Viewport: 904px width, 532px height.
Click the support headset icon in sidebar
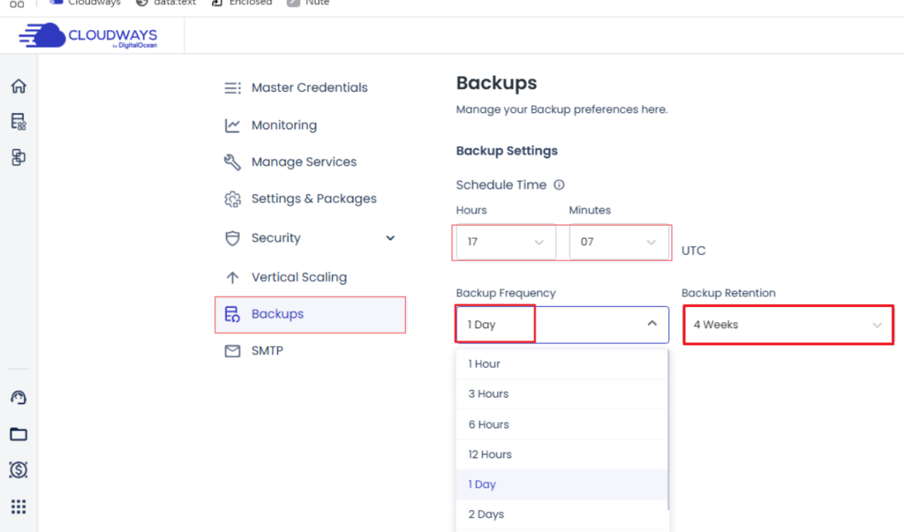[x=19, y=398]
